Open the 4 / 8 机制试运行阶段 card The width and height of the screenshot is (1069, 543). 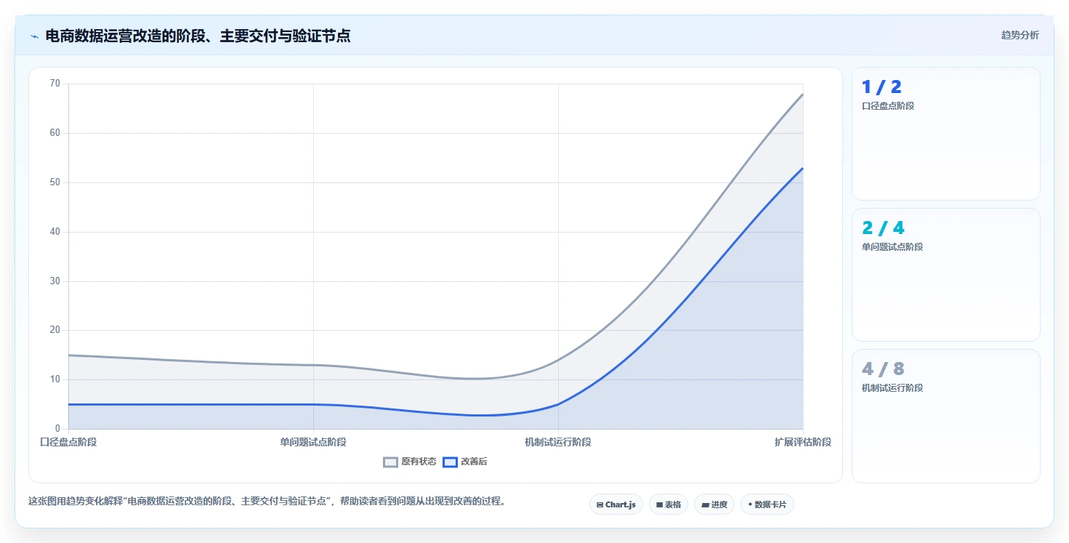pyautogui.click(x=946, y=416)
